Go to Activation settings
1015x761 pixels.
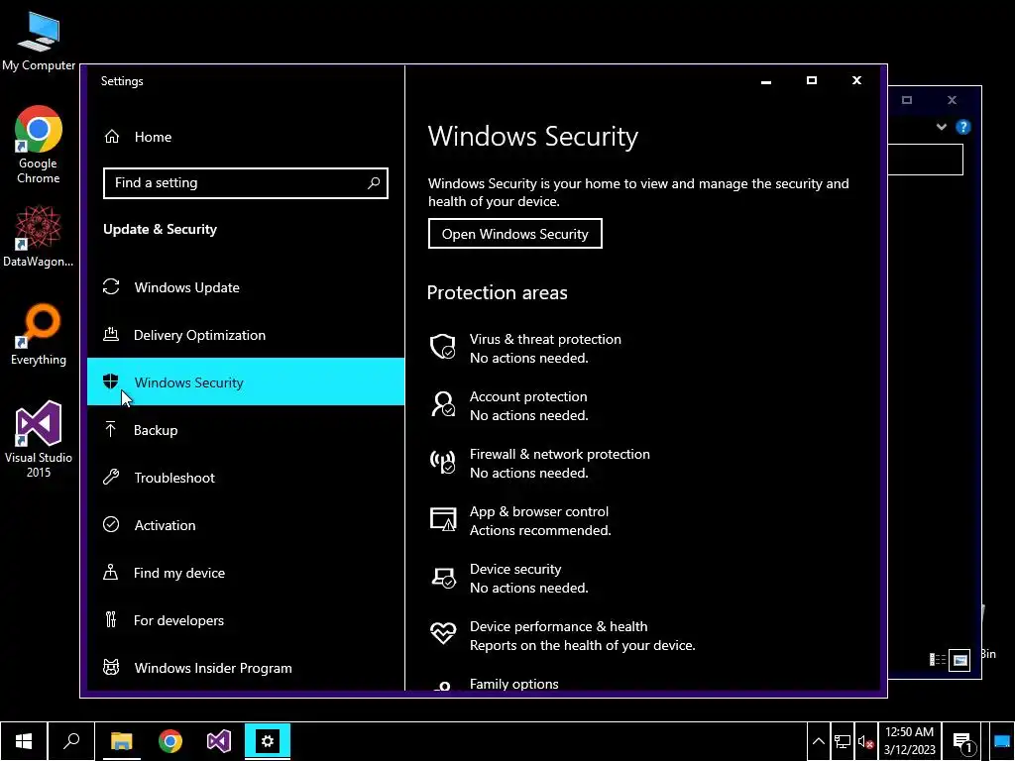[x=246, y=525]
